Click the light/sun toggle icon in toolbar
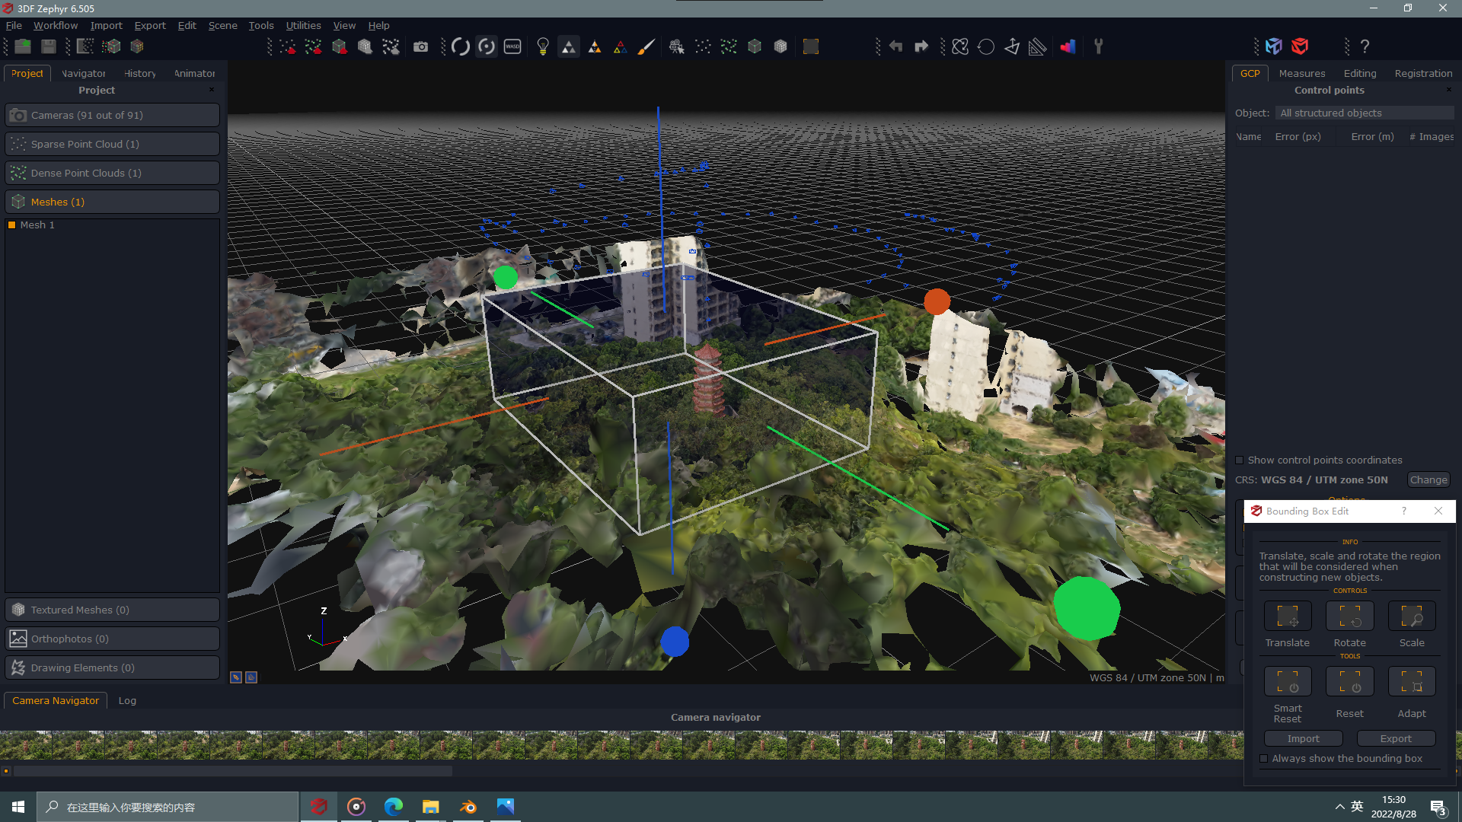The width and height of the screenshot is (1462, 822). (x=541, y=46)
